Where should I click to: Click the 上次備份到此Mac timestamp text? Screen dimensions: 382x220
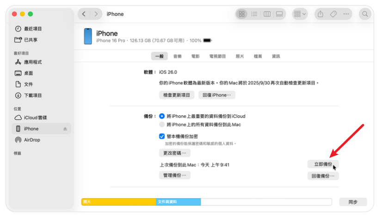pos(194,165)
